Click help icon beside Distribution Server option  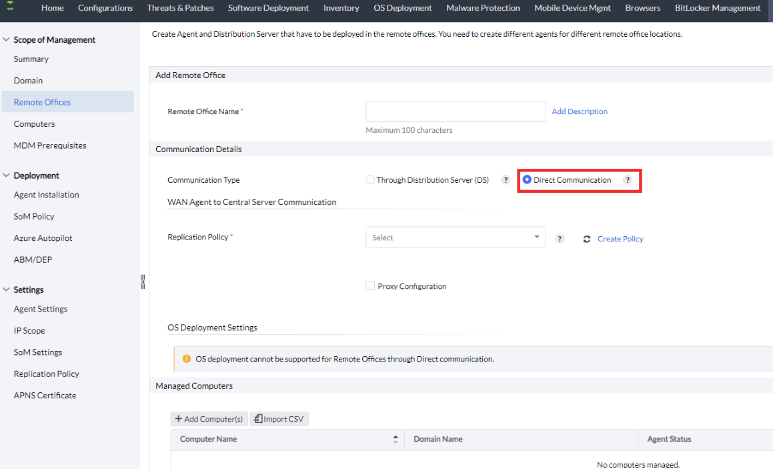pos(506,180)
